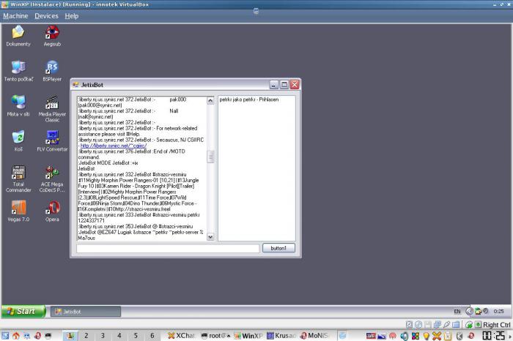Click the Windows XP Start button
Image resolution: width=513 pixels, height=341 pixels.
(23, 311)
